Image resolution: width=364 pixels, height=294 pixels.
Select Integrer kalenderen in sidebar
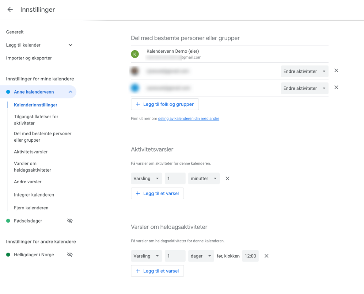tap(34, 195)
